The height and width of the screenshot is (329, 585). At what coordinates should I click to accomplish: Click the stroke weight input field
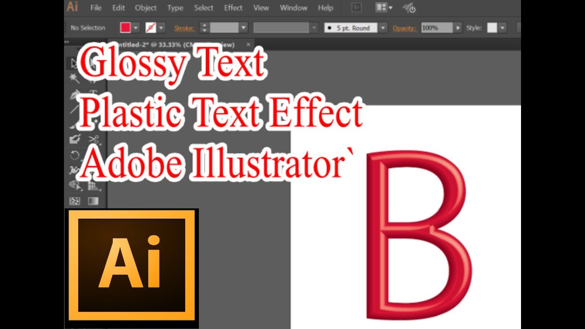coord(224,28)
